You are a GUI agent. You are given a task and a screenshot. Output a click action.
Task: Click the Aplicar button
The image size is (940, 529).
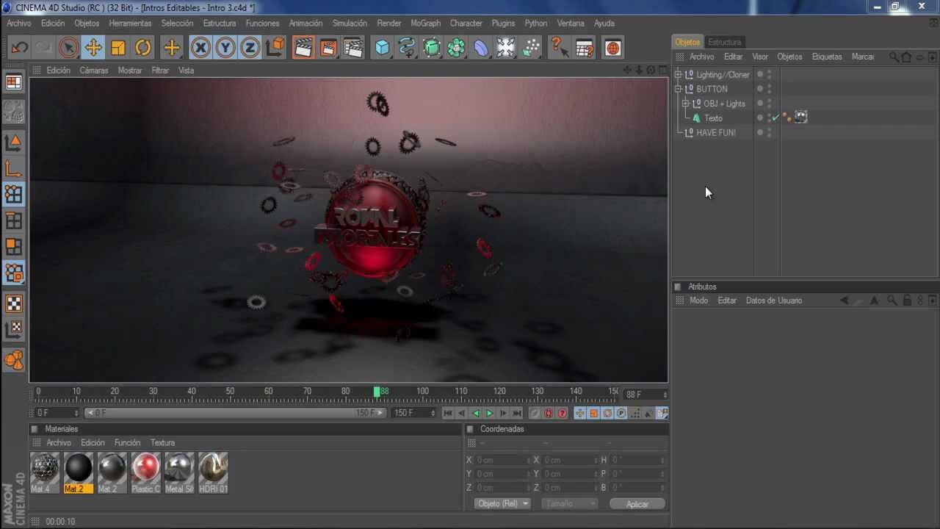[637, 504]
